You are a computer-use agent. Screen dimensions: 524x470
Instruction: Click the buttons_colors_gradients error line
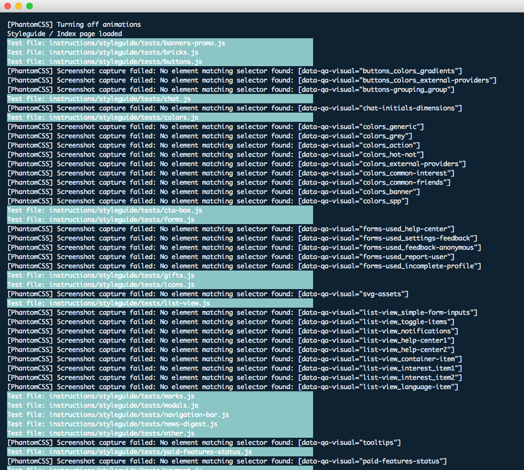[x=235, y=71]
